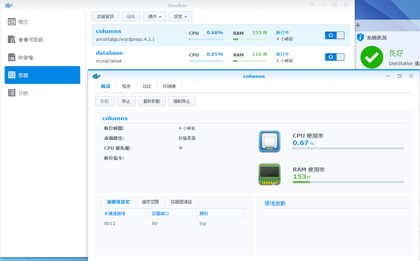Click the CPU 使用率 chip icon

pyautogui.click(x=270, y=142)
